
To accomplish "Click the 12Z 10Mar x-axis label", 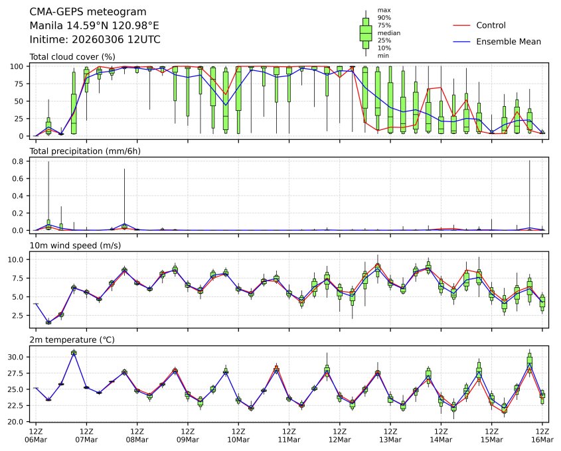I will click(238, 435).
